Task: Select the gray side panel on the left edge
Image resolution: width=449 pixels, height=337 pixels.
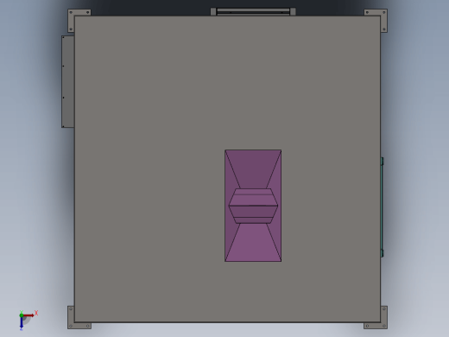Action: [x=68, y=82]
